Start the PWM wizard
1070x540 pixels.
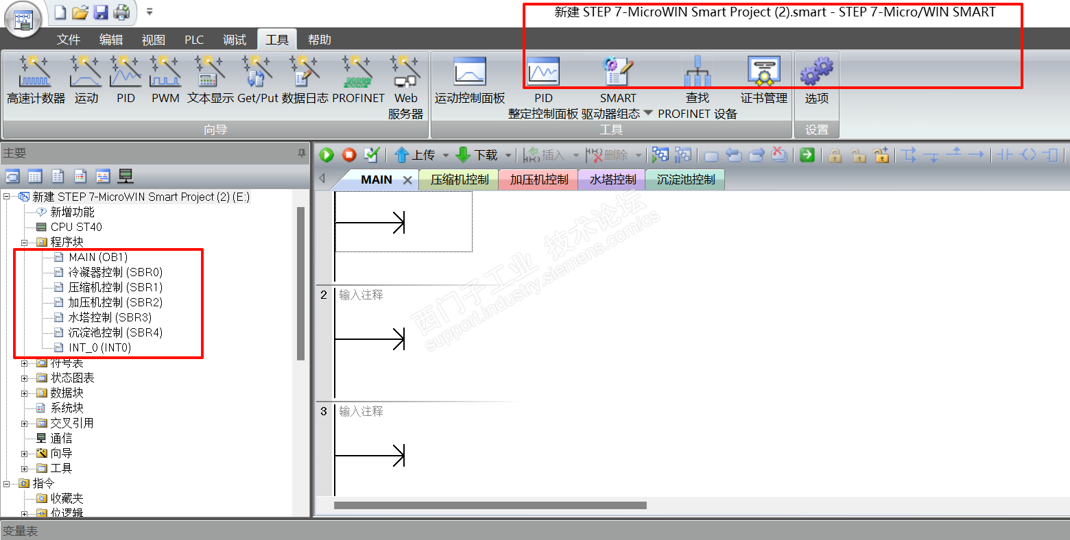click(165, 80)
